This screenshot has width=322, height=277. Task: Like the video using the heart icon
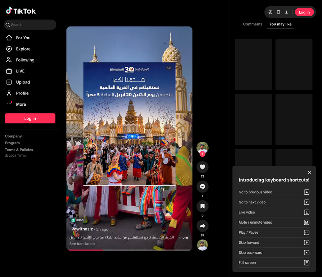point(202,167)
